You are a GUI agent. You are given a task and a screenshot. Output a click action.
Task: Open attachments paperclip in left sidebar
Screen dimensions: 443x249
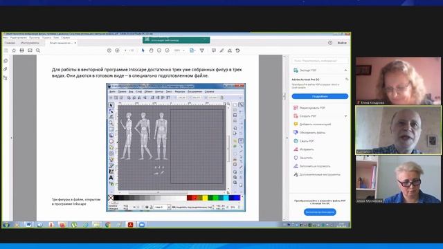click(6, 69)
